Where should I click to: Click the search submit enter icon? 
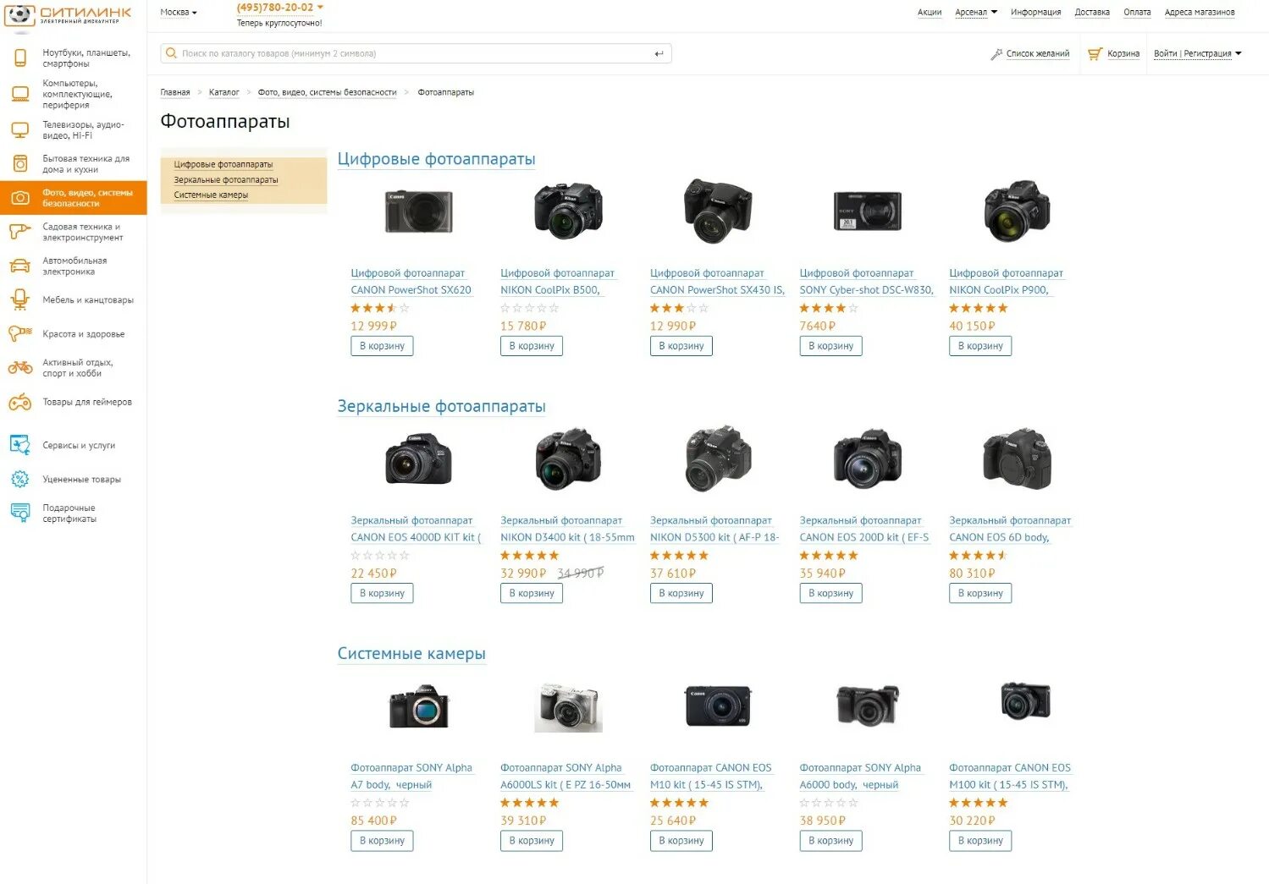[659, 54]
